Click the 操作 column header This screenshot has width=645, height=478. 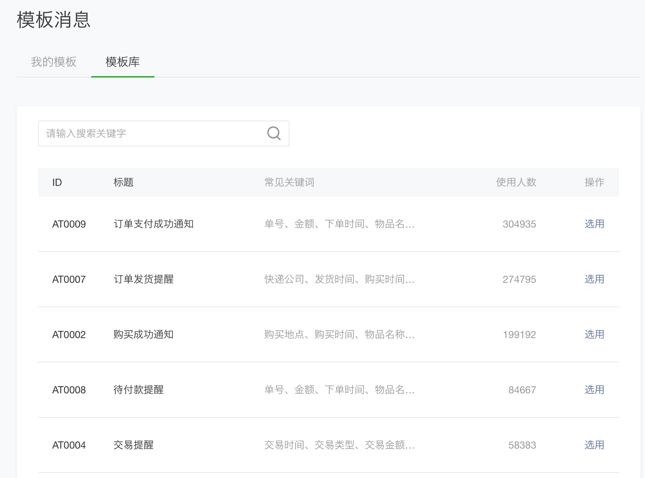[x=594, y=183]
